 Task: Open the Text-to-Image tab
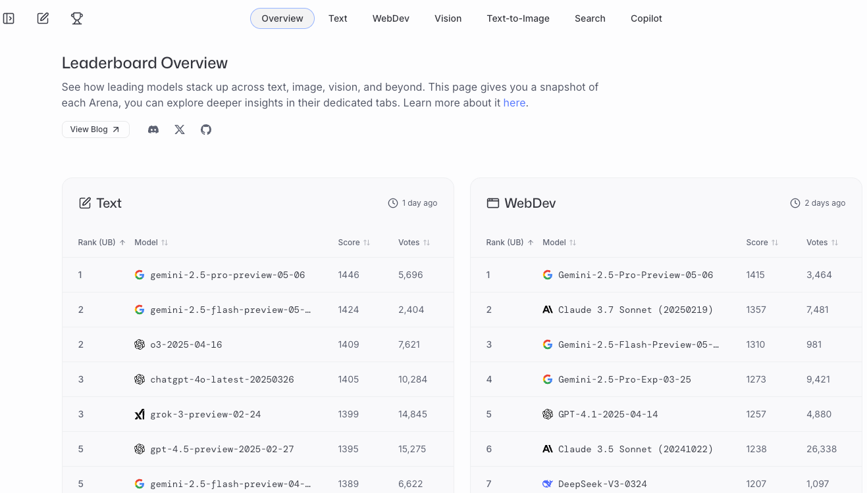[518, 18]
